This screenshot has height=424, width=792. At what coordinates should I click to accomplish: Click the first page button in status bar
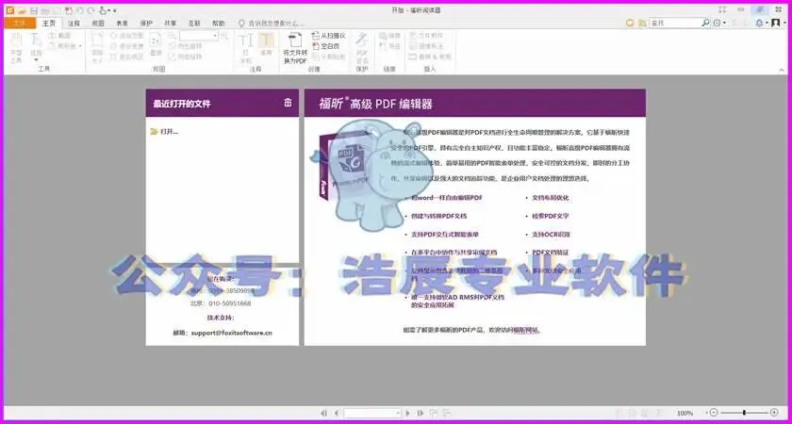click(x=323, y=413)
